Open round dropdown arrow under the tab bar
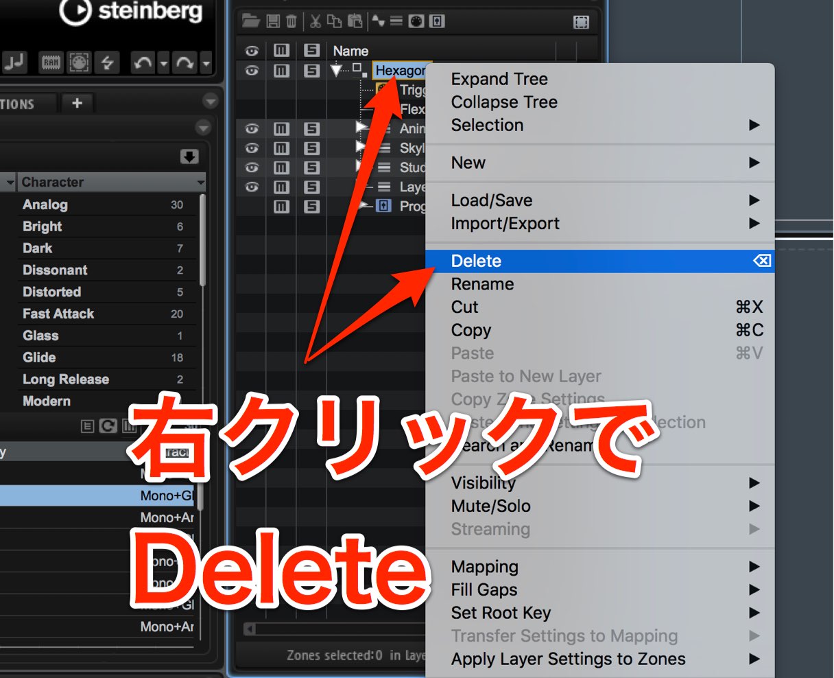The width and height of the screenshot is (834, 678). pos(202,128)
